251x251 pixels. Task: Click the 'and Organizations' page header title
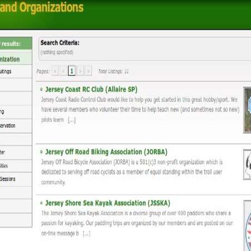pyautogui.click(x=42, y=7)
